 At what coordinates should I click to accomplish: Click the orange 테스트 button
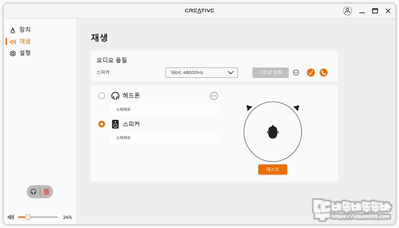[x=273, y=169]
